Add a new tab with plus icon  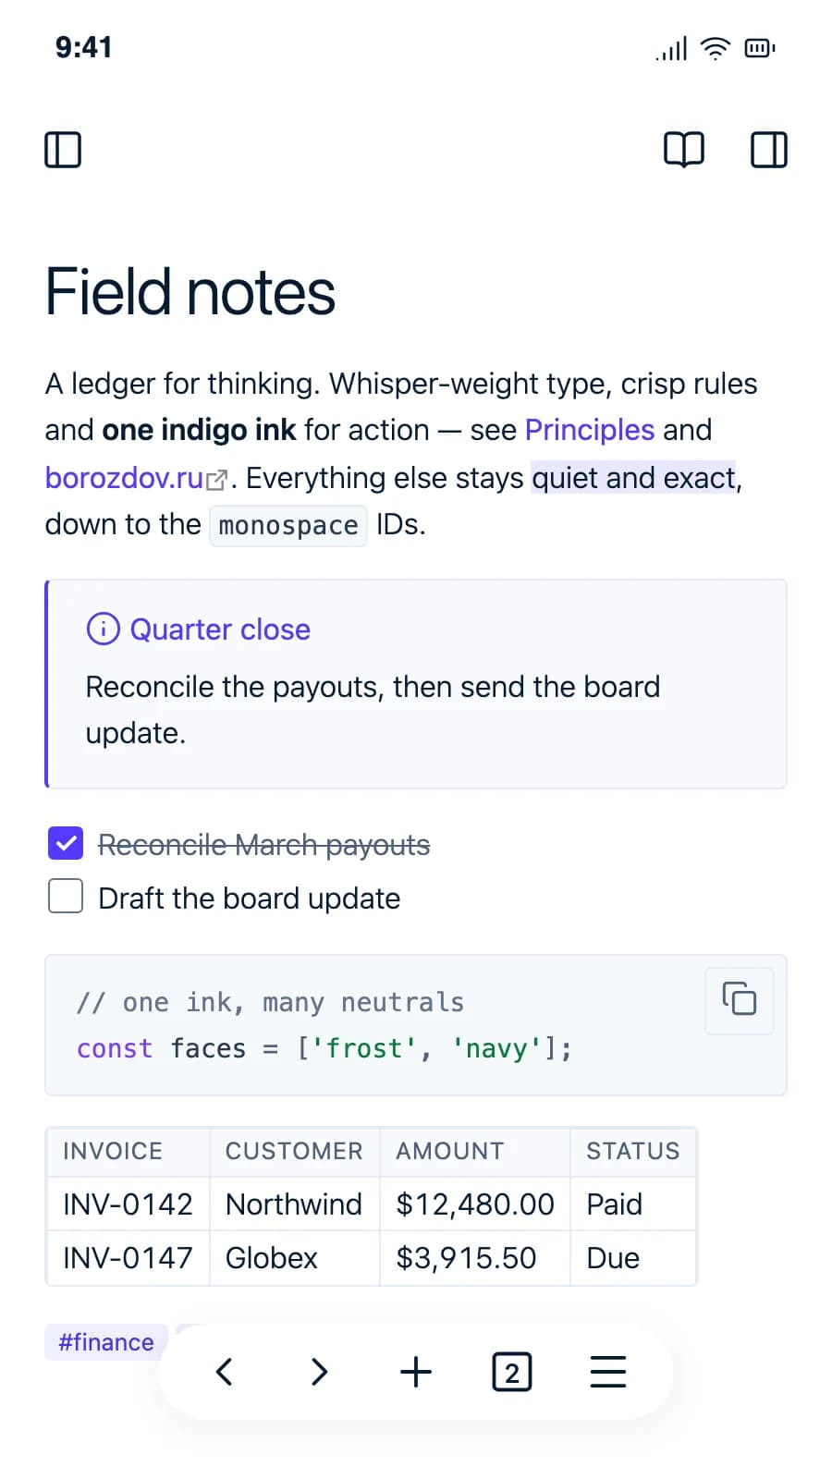pos(416,1371)
